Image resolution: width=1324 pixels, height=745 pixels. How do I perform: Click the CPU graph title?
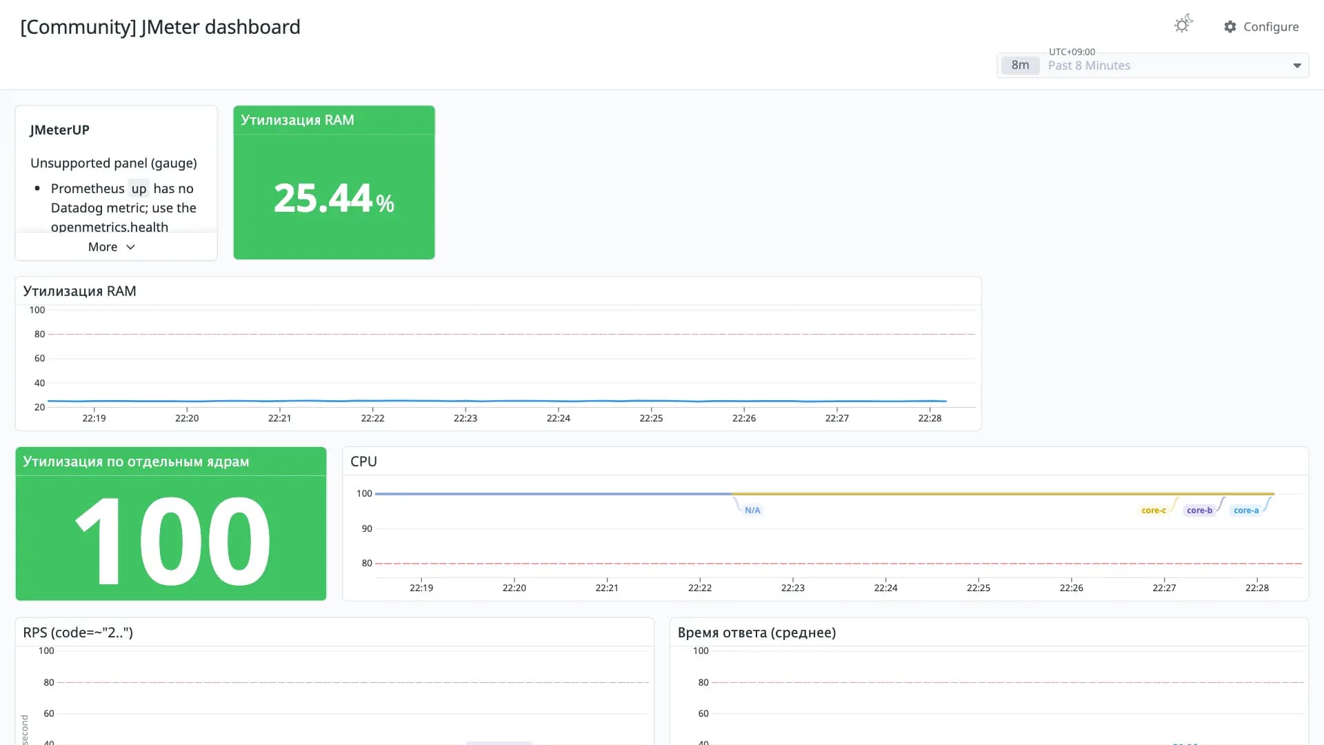[x=363, y=461]
